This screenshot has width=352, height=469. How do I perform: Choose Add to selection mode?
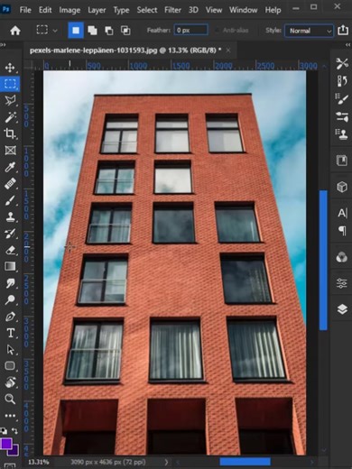click(x=92, y=31)
